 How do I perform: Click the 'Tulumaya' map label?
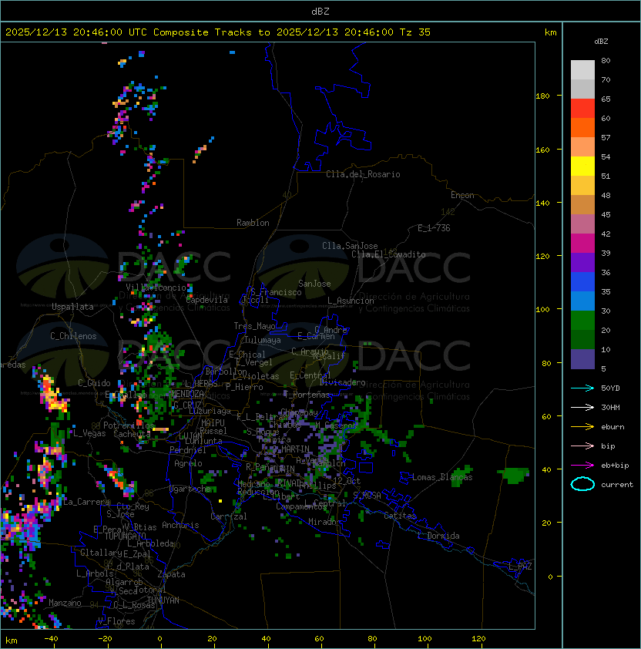263,340
